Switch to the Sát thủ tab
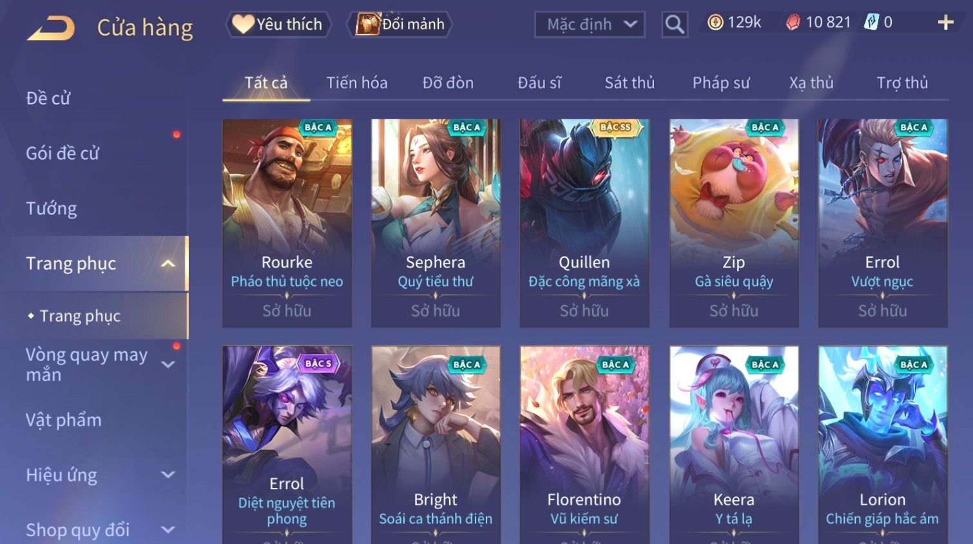 [x=630, y=83]
